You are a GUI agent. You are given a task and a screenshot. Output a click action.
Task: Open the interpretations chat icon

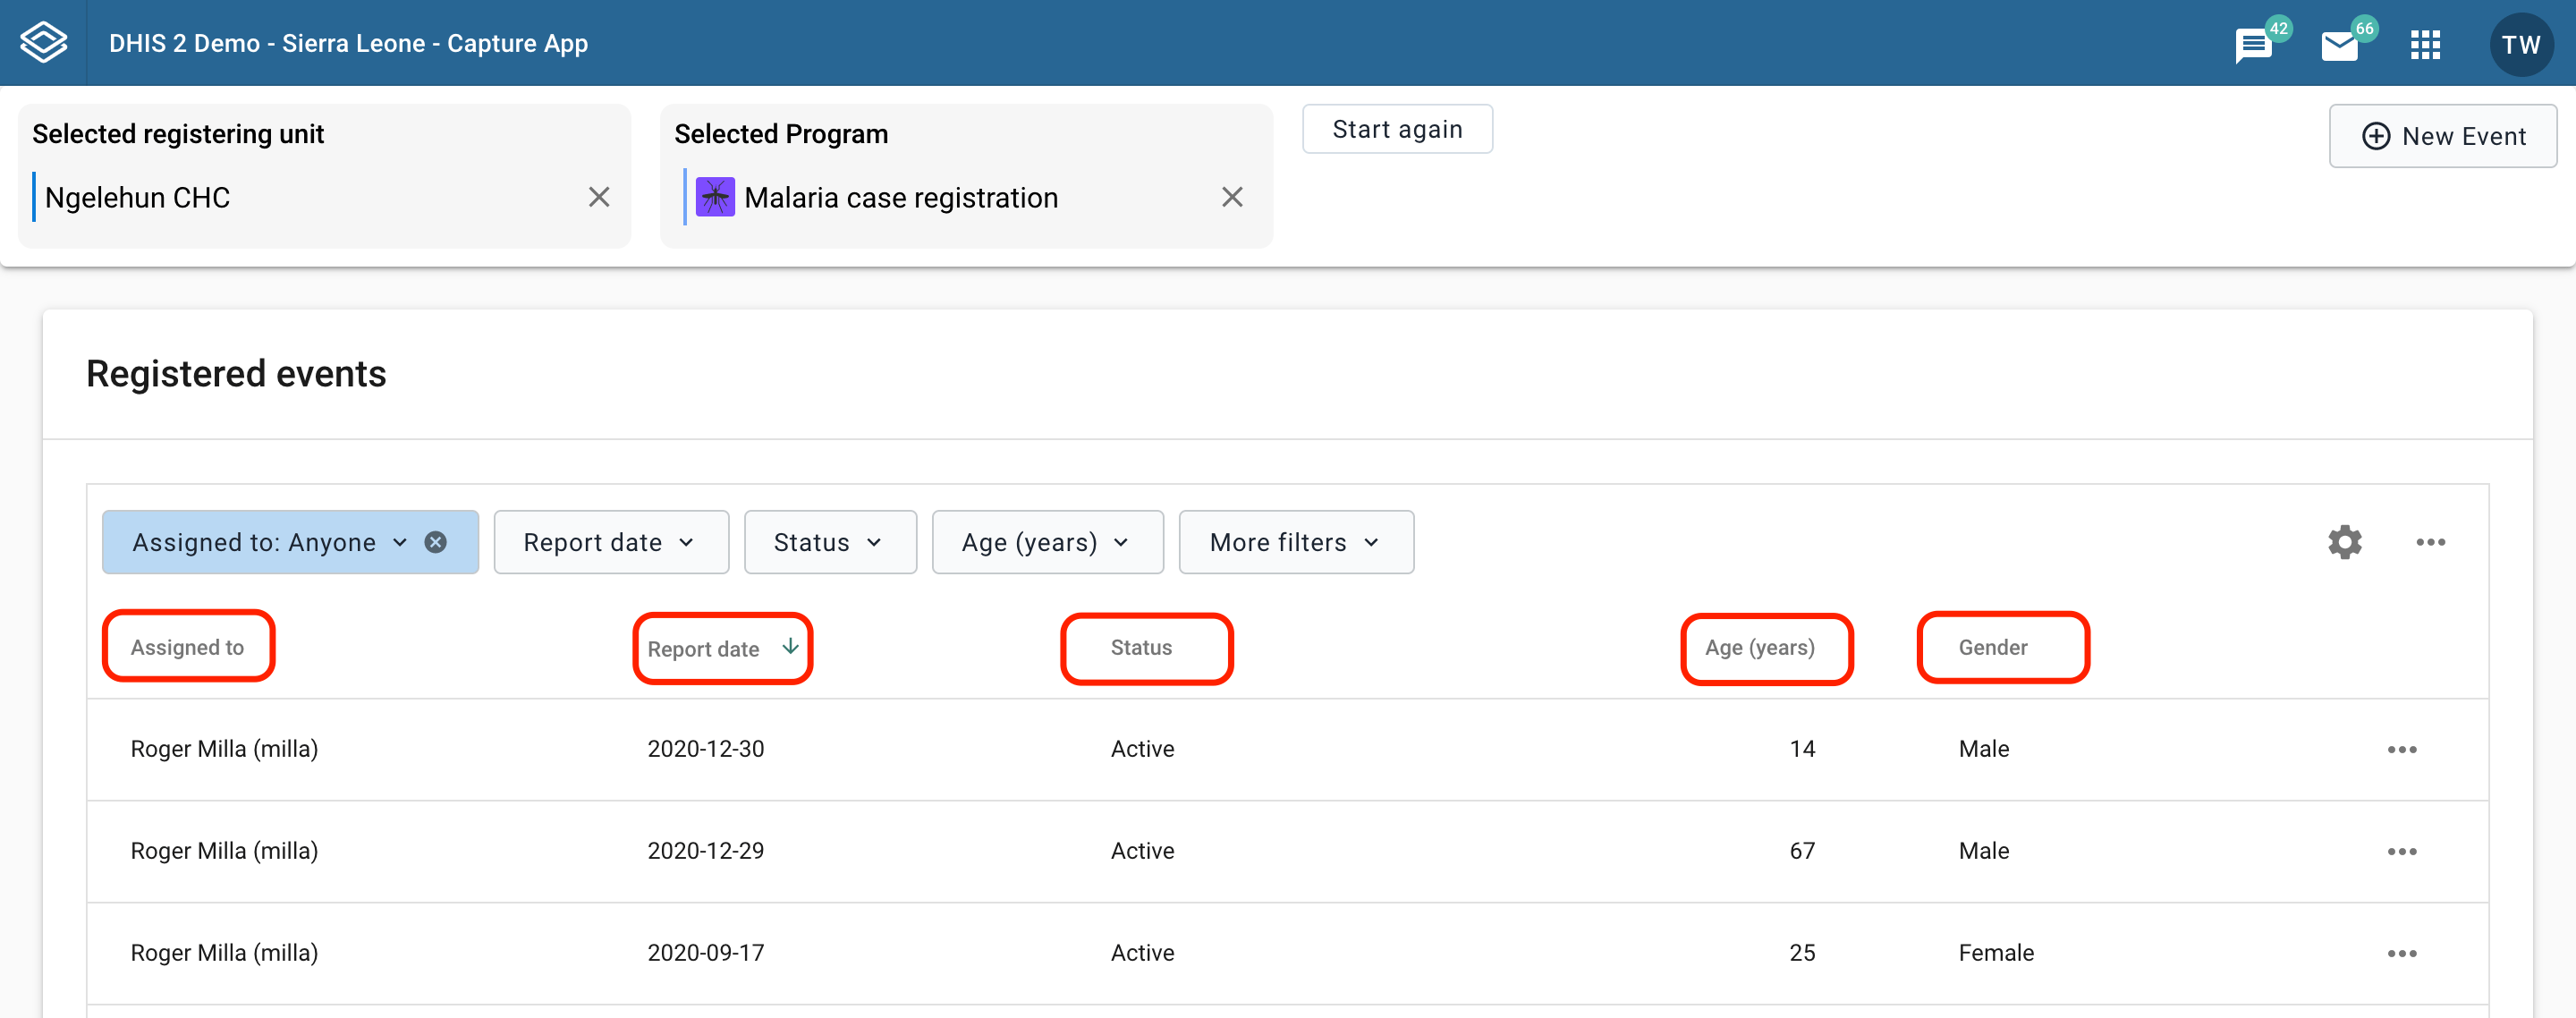click(2254, 45)
